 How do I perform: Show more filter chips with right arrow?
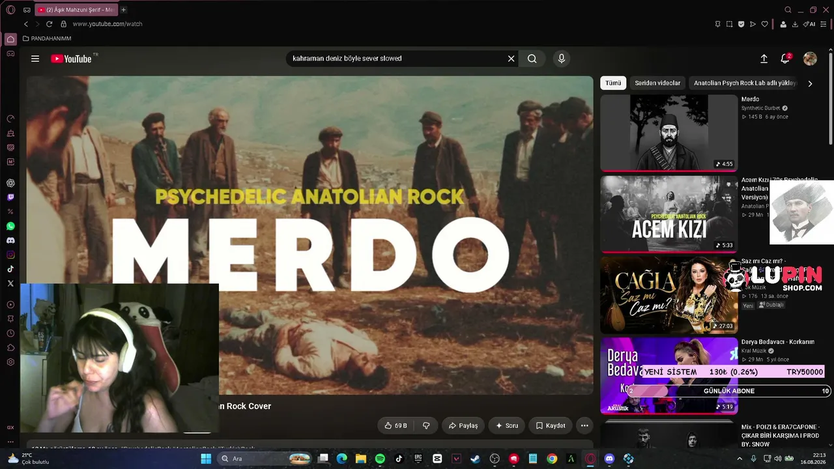point(810,83)
